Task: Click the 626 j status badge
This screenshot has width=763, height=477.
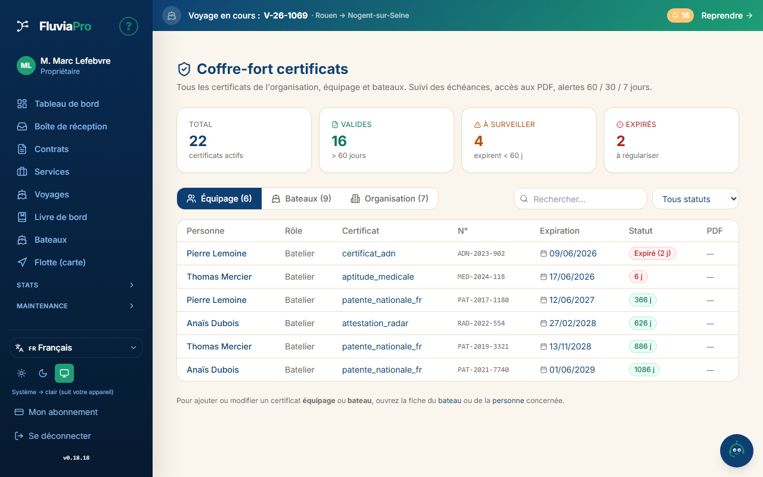Action: tap(643, 323)
